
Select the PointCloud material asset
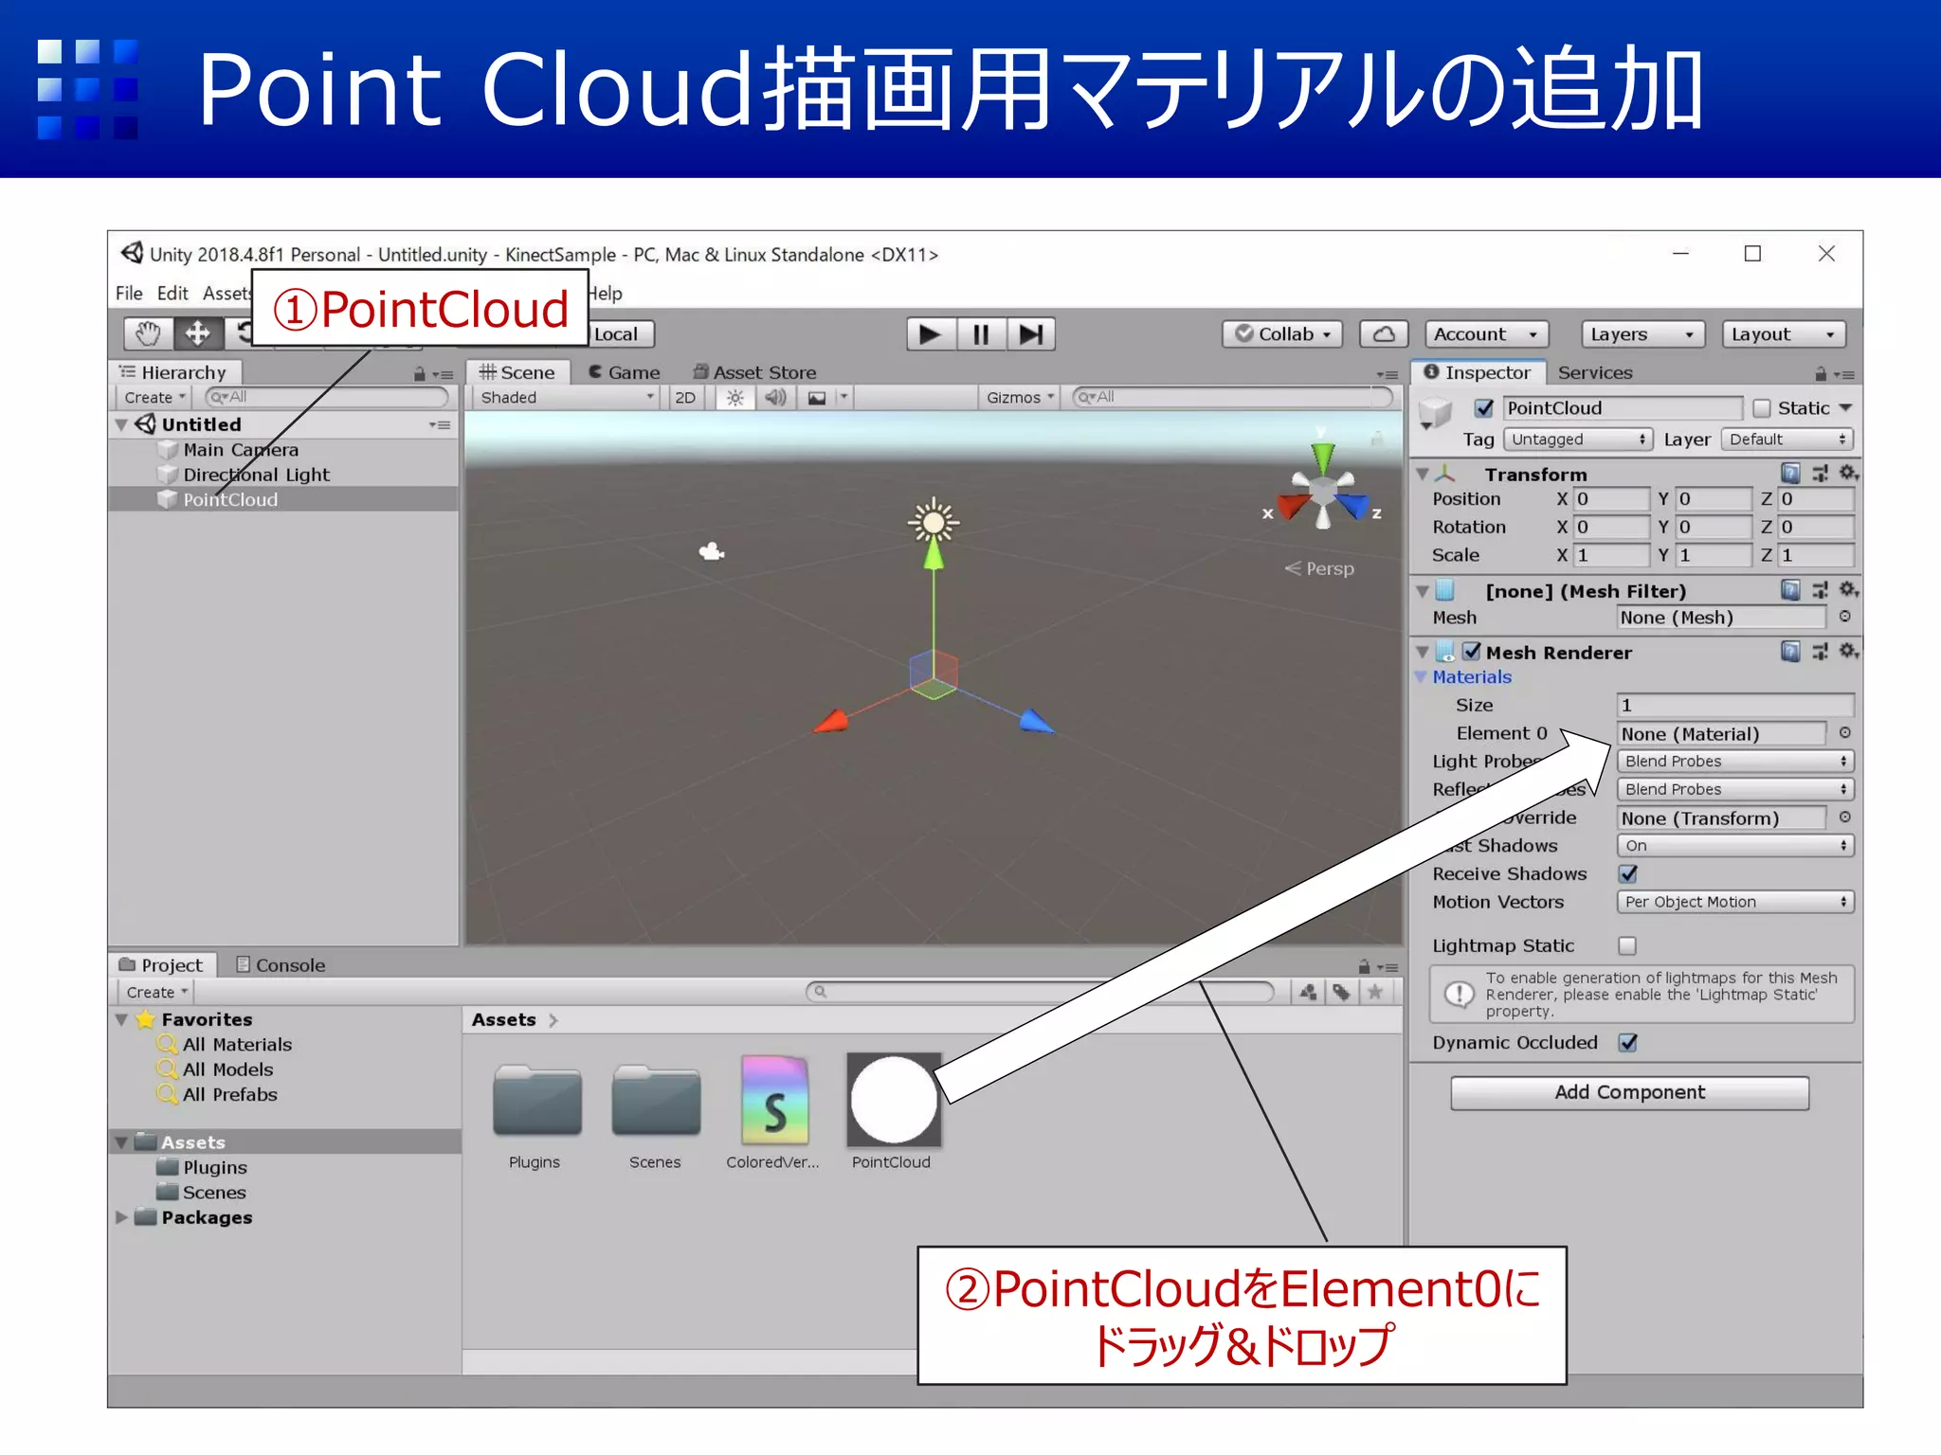coord(893,1113)
